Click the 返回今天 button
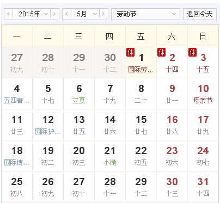 tap(200, 14)
